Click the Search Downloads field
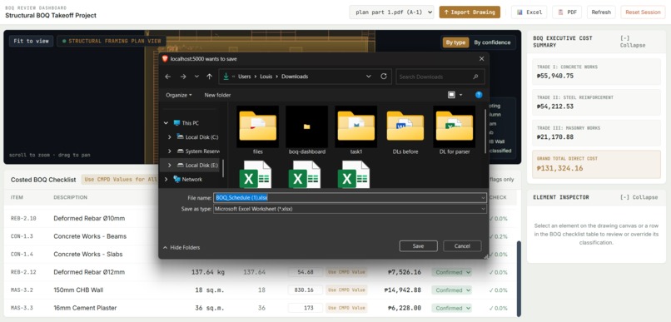 440,77
